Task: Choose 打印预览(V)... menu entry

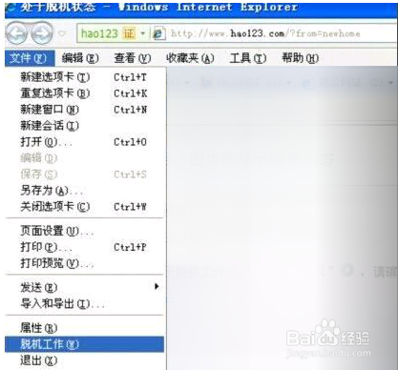Action: pyautogui.click(x=85, y=263)
